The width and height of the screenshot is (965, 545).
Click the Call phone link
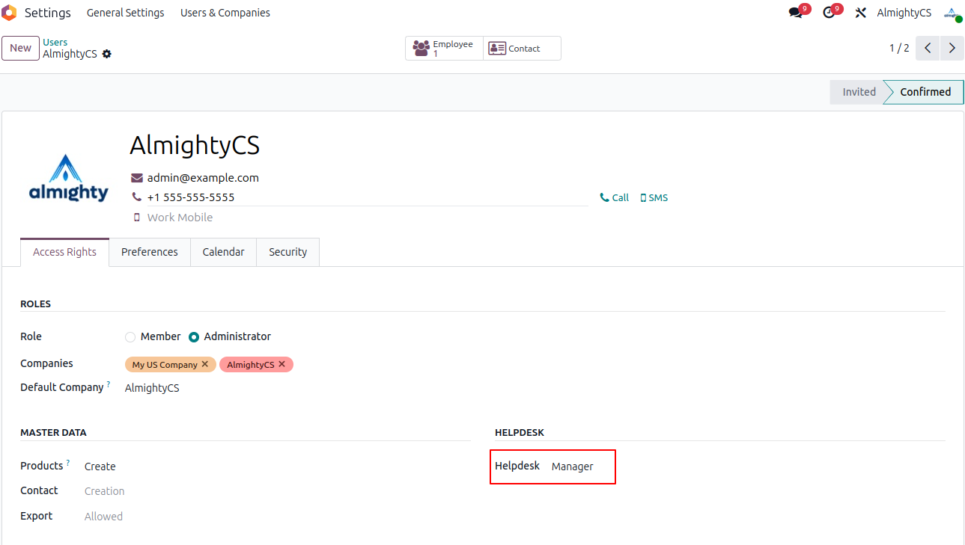[615, 198]
